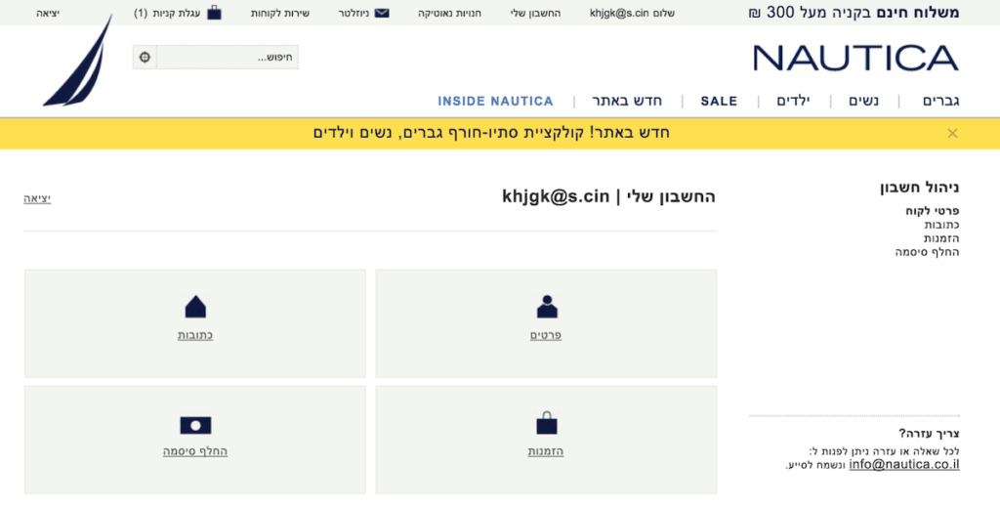Select הזמנות in sidebar
This screenshot has width=1000, height=507.
coord(941,238)
